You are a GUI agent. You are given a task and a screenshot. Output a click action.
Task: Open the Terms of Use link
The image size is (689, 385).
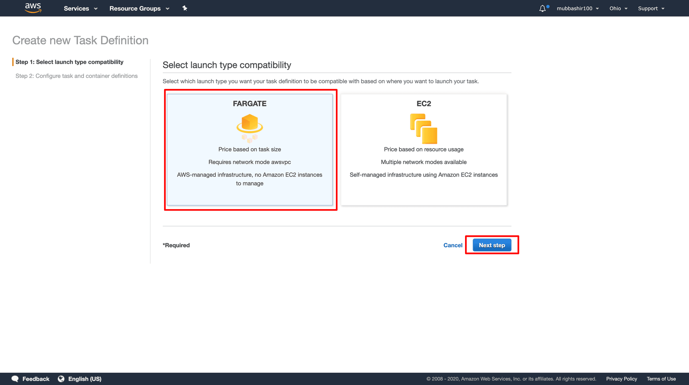point(661,379)
